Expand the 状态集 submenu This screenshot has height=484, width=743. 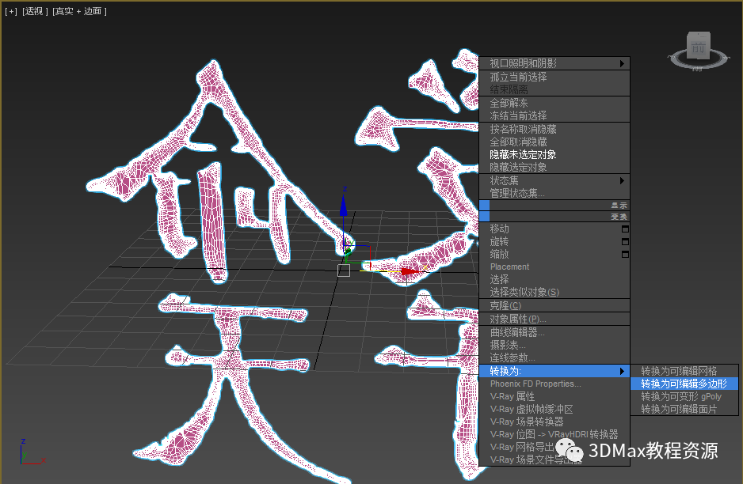tap(554, 180)
